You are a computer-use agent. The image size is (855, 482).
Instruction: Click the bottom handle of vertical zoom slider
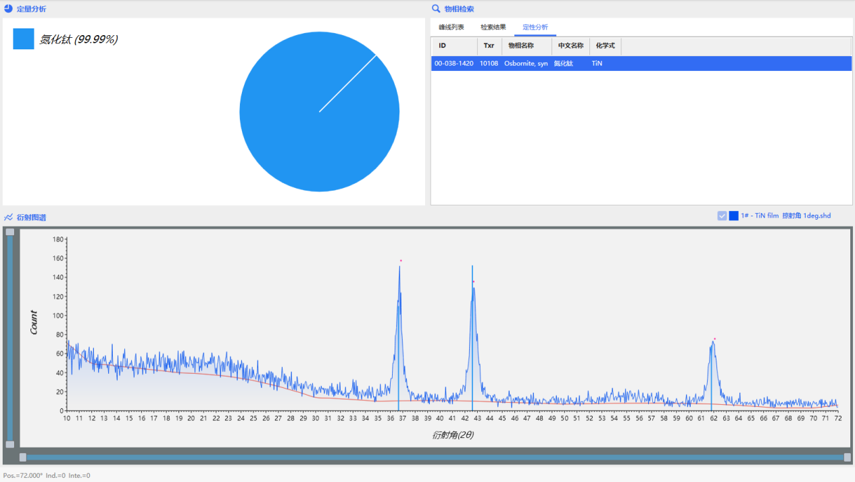coord(9,444)
